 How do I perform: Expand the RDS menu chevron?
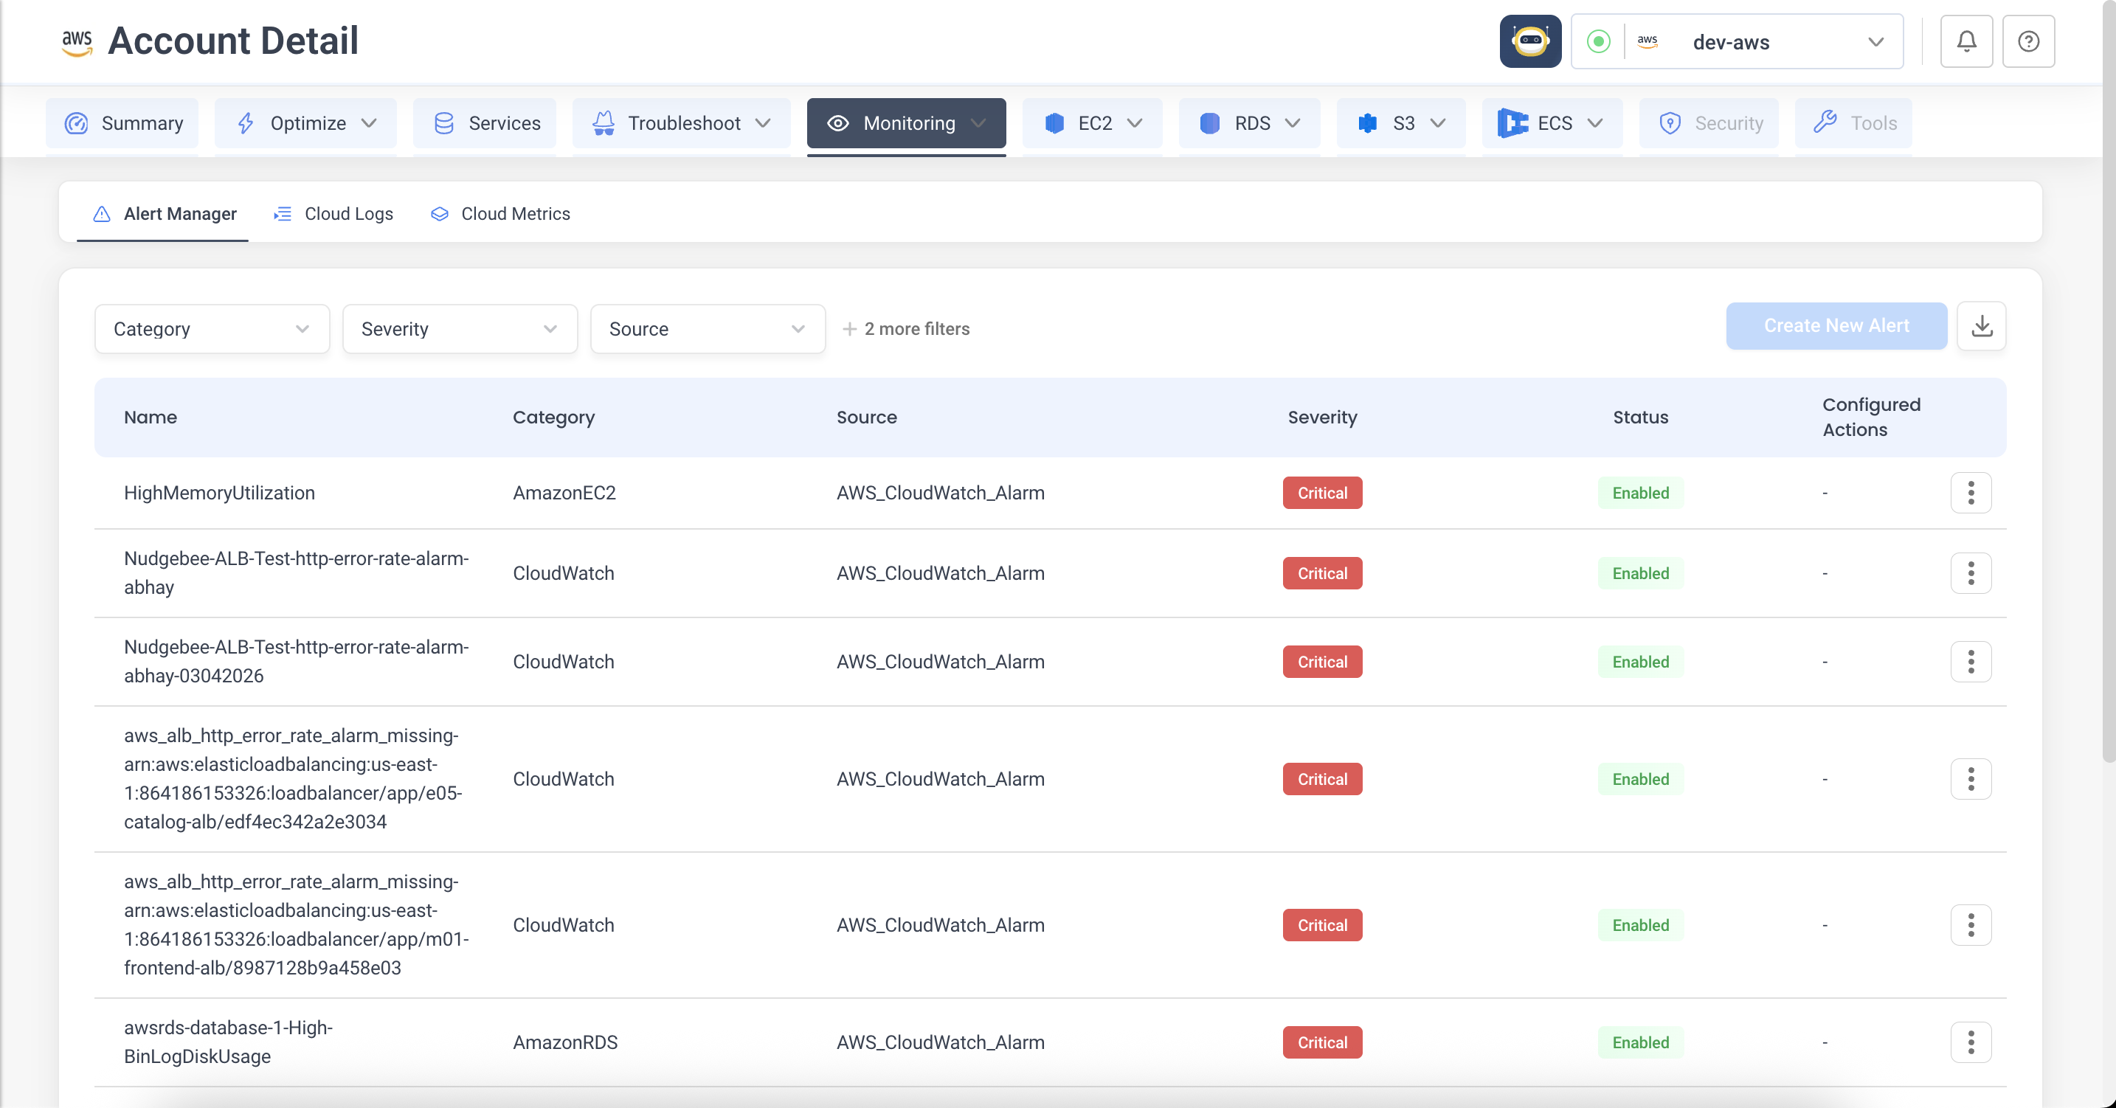coord(1292,123)
